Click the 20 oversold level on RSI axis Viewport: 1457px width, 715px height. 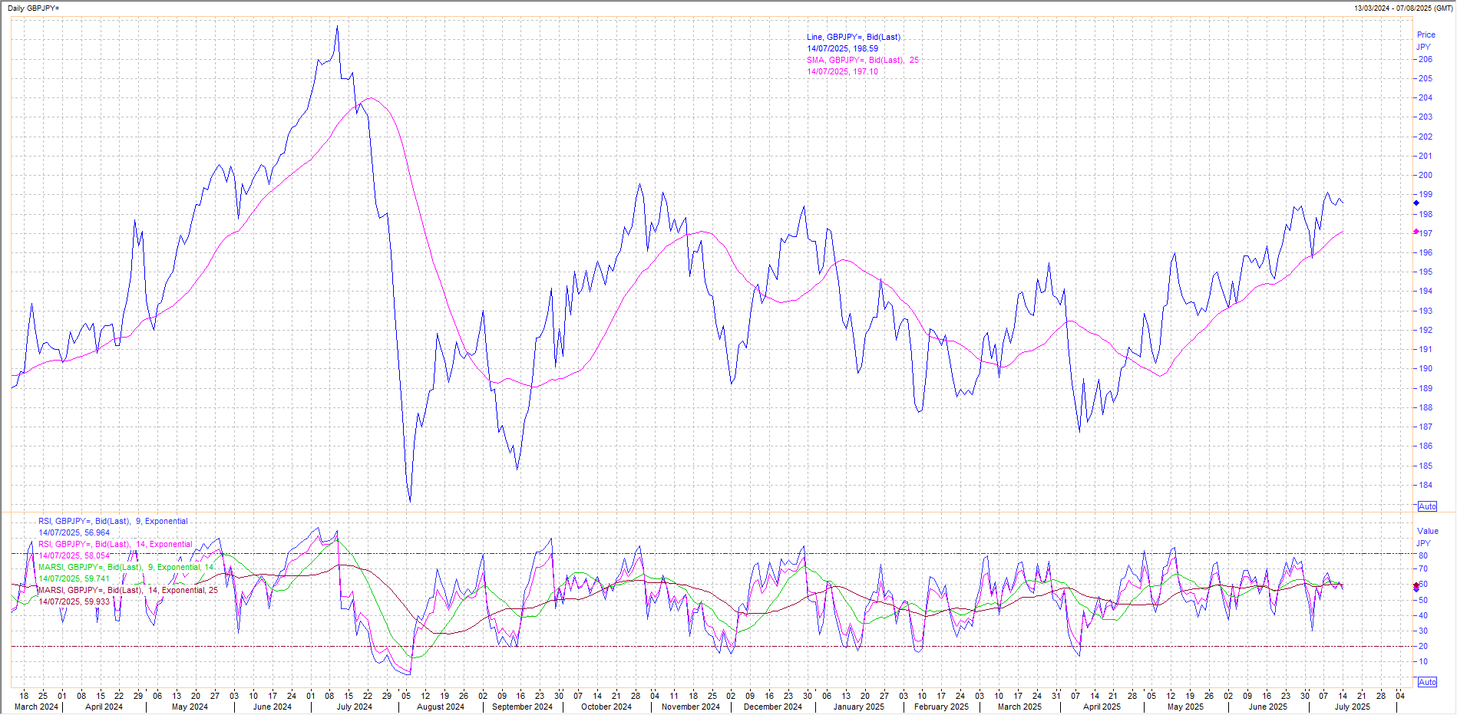(x=1423, y=647)
